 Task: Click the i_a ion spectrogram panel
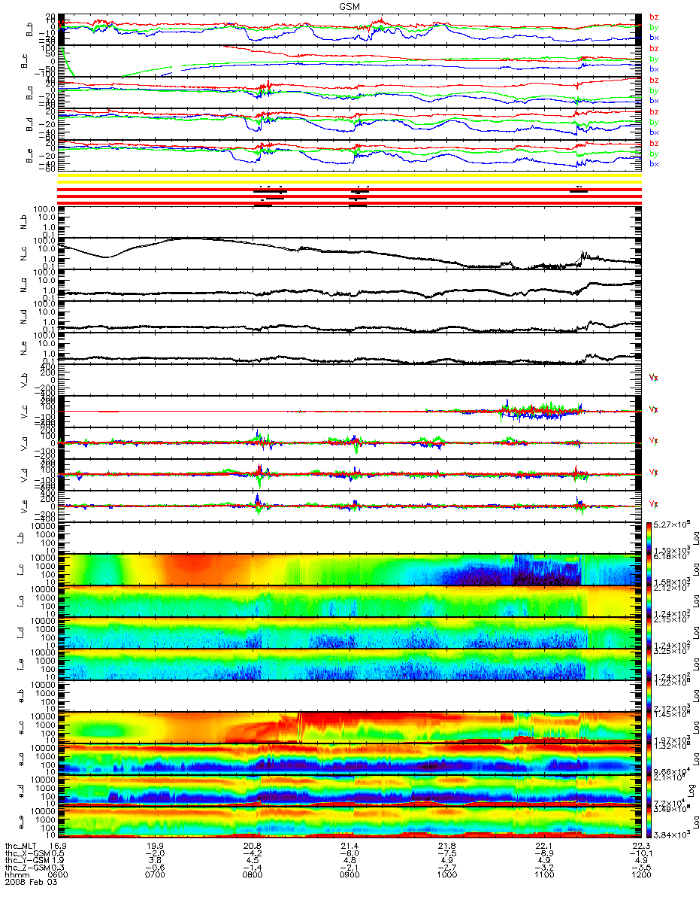pyautogui.click(x=351, y=601)
